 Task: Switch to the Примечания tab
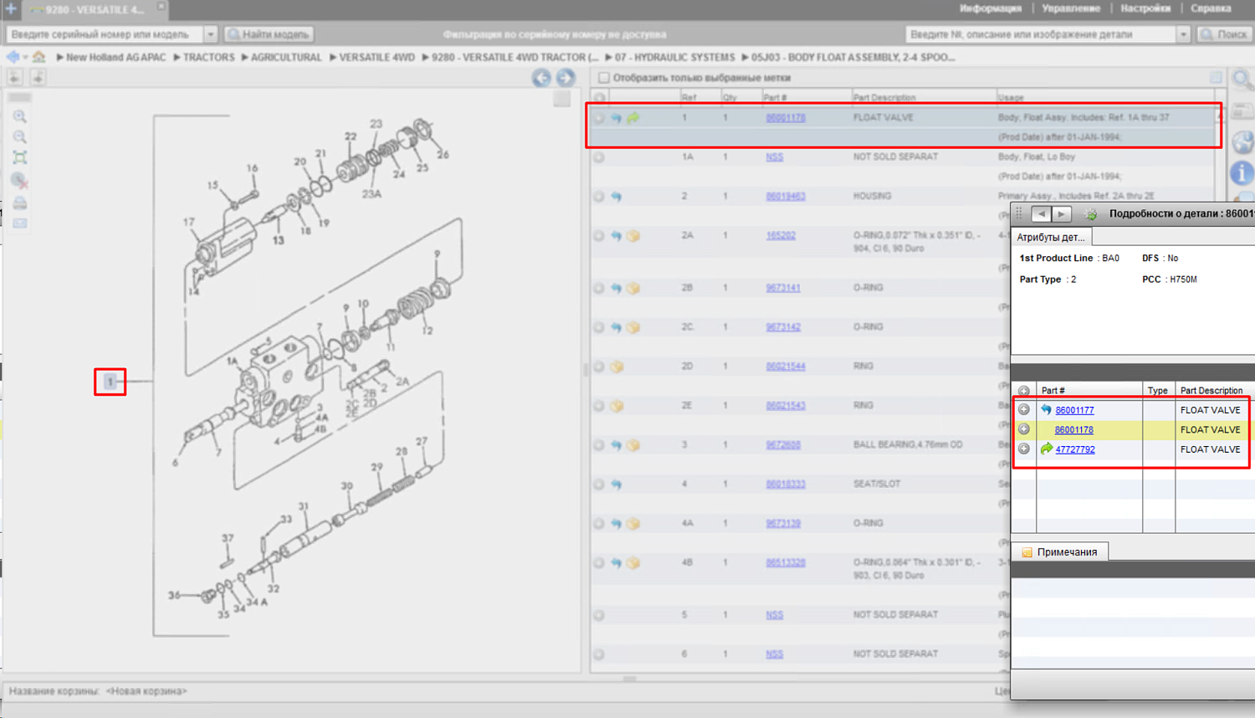[x=1060, y=551]
